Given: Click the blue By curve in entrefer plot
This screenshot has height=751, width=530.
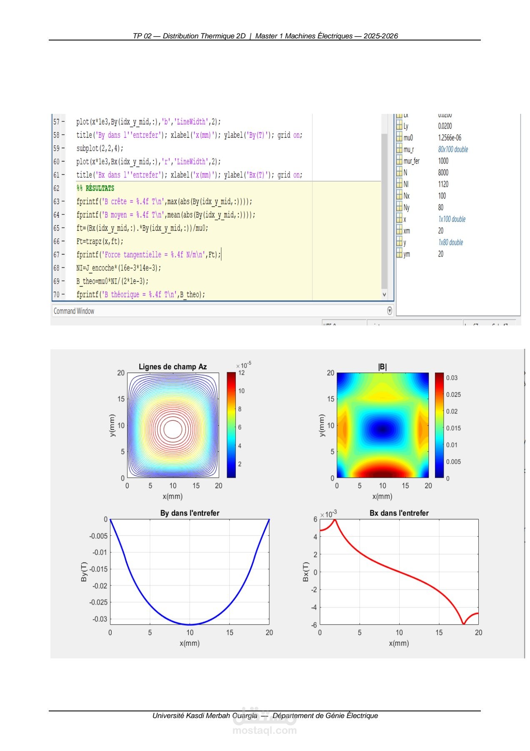Looking at the screenshot, I should click(x=190, y=624).
